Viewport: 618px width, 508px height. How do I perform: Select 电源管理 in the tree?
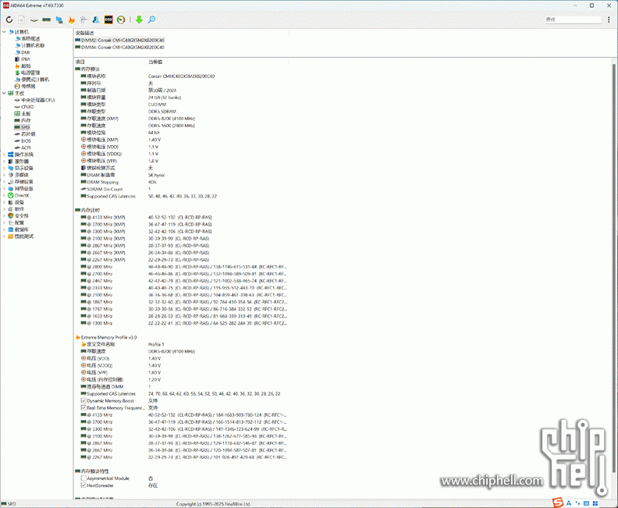30,73
